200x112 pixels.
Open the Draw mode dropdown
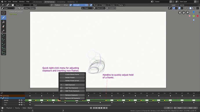[x=8, y=8]
